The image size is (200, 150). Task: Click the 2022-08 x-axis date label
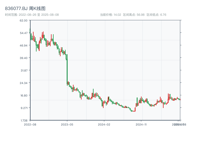pos(30,124)
